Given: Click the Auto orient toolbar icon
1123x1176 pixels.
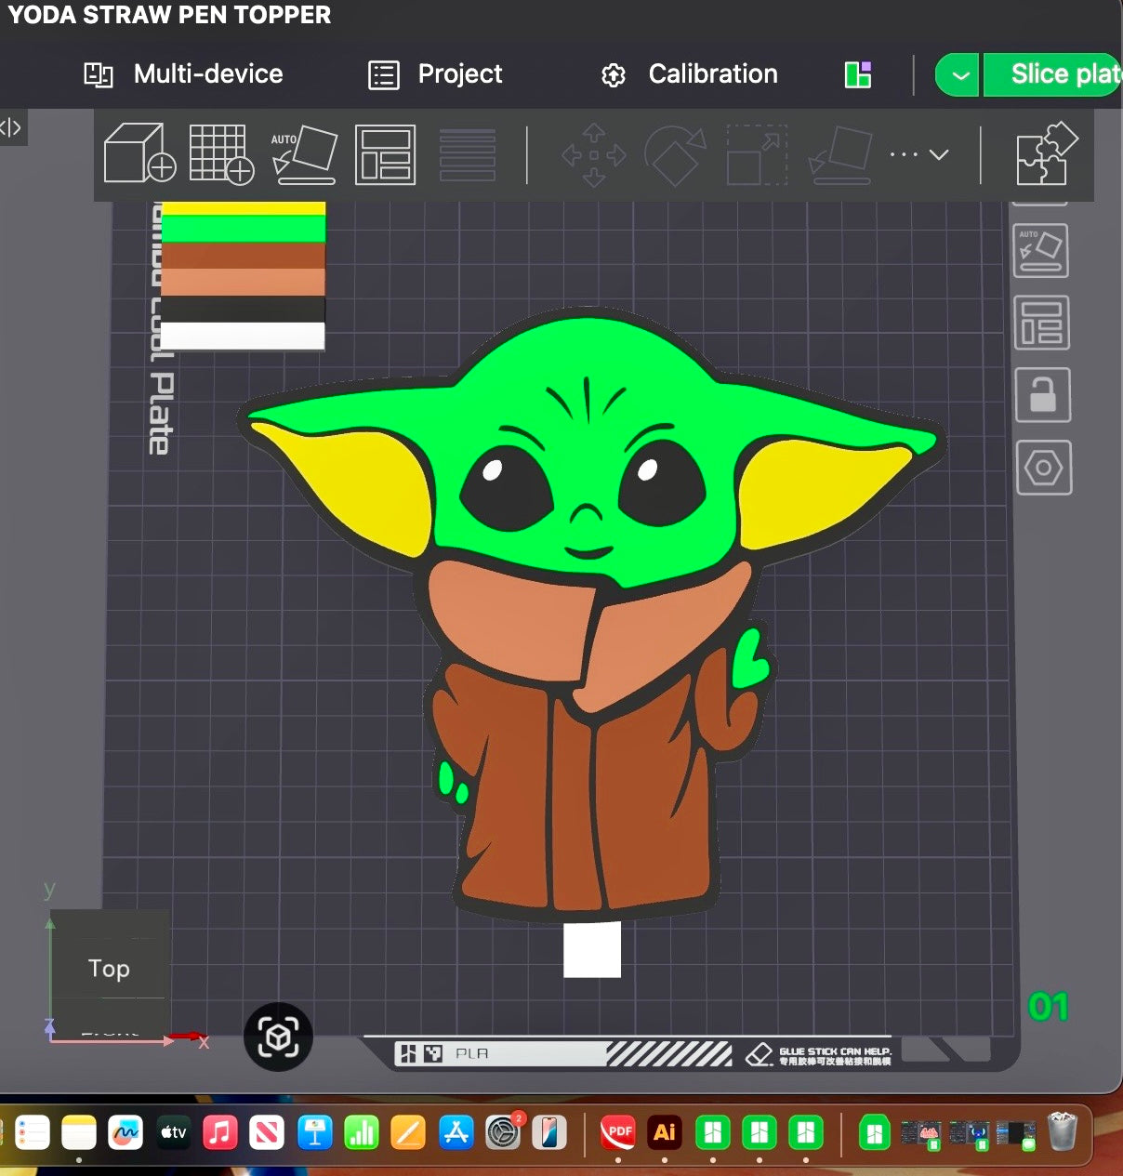Looking at the screenshot, I should pyautogui.click(x=304, y=154).
